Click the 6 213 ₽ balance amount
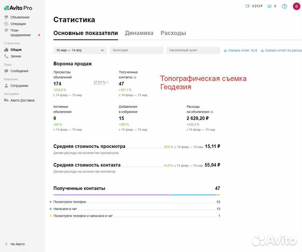Screen dimensions: 302x252 [257, 6]
